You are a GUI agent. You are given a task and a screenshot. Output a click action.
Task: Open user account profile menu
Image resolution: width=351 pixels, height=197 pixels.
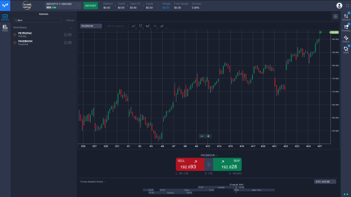[x=339, y=6]
